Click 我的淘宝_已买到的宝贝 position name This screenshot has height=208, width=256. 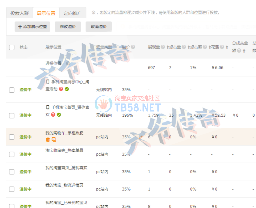pos(66,203)
